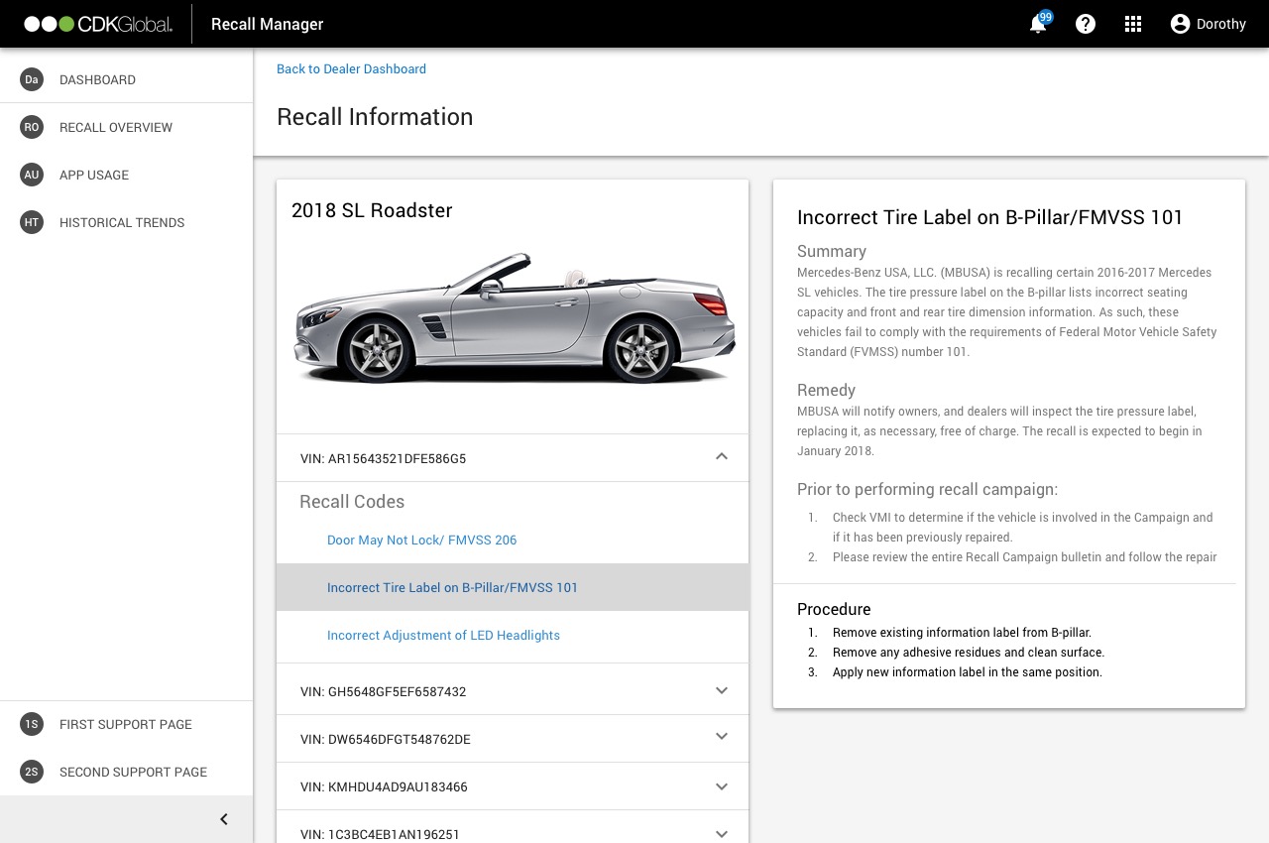Select Door May Not Lock/ FMVSS 206
This screenshot has height=843, width=1269.
(x=421, y=540)
